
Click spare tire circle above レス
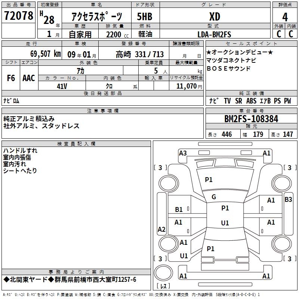pos(163,273)
